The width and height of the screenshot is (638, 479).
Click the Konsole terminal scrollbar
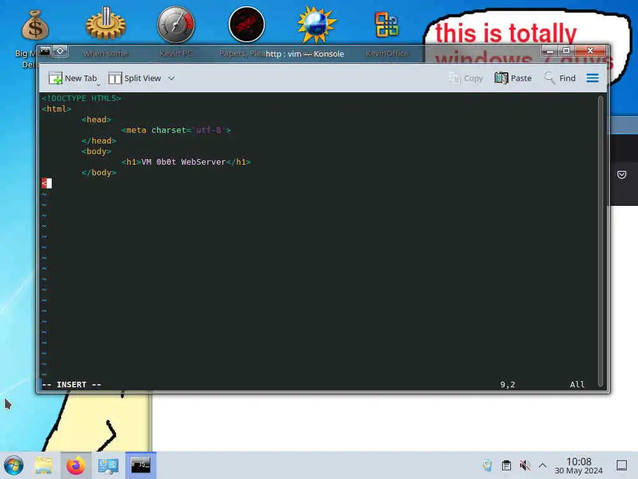pos(601,240)
